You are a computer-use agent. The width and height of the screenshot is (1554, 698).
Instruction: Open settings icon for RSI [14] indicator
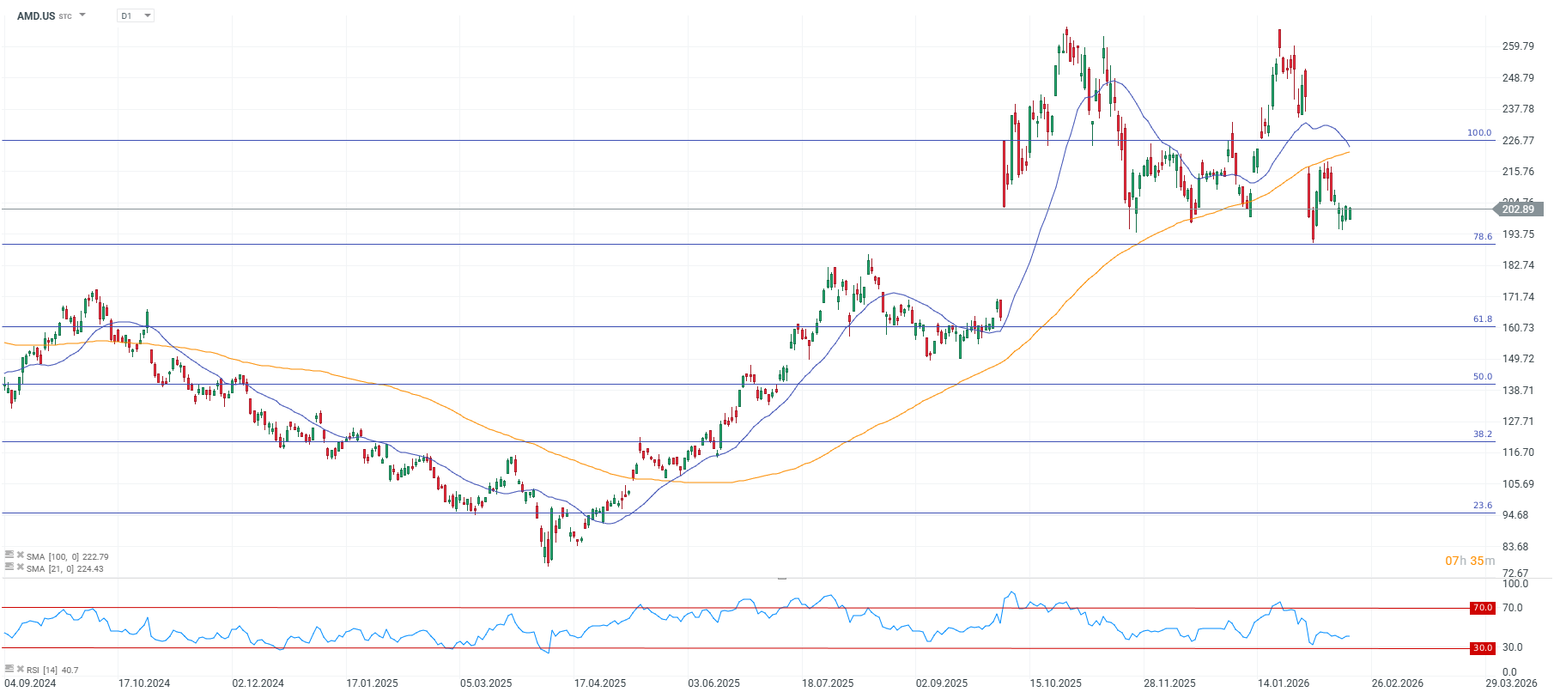[9, 669]
